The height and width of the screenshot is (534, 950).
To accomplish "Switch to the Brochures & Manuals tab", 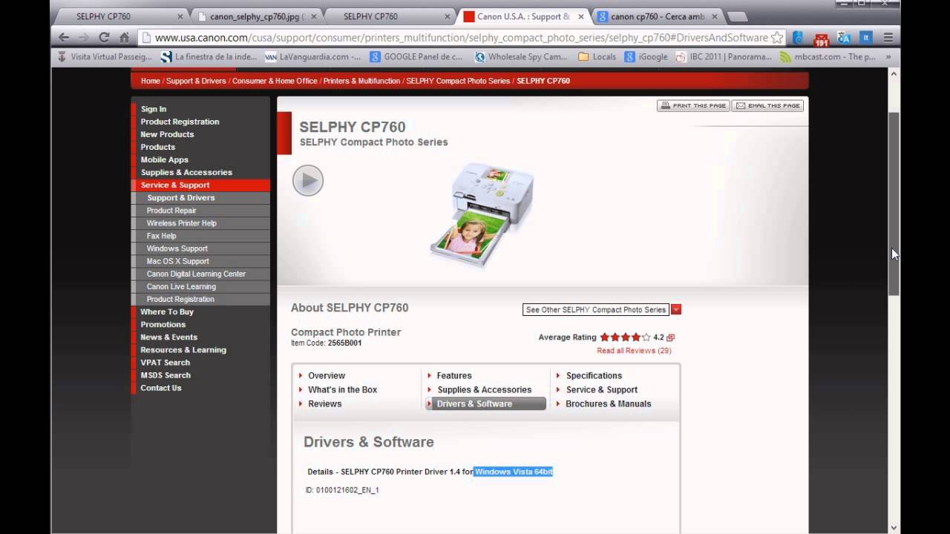I will (608, 403).
